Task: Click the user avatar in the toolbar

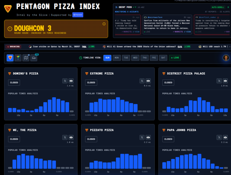Action: [x=225, y=58]
